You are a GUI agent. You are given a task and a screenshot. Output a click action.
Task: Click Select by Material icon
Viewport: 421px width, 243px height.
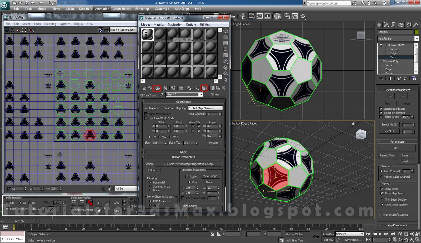225,74
